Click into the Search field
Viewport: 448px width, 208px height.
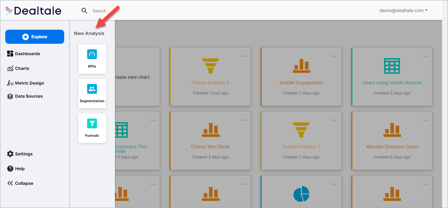tap(99, 11)
